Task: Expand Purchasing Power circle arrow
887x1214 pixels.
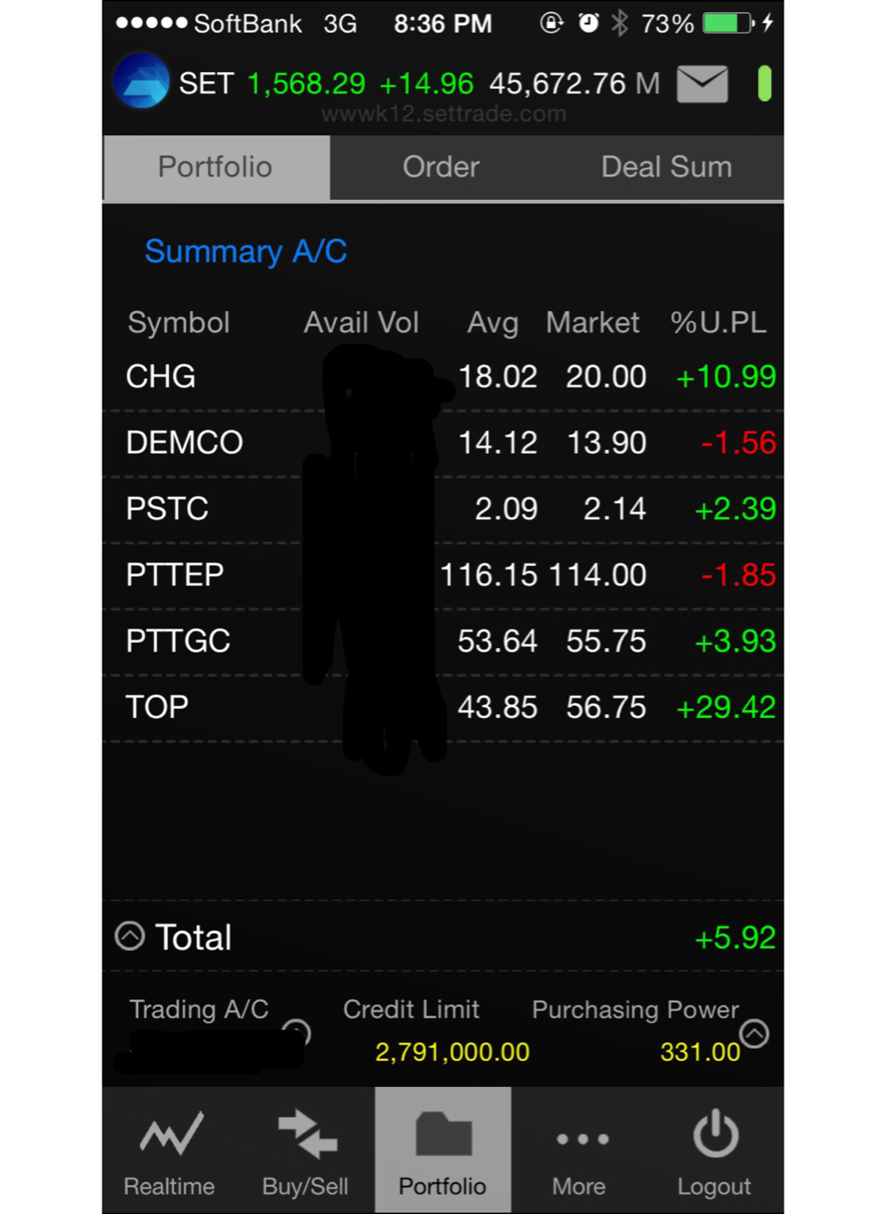Action: click(x=754, y=1034)
